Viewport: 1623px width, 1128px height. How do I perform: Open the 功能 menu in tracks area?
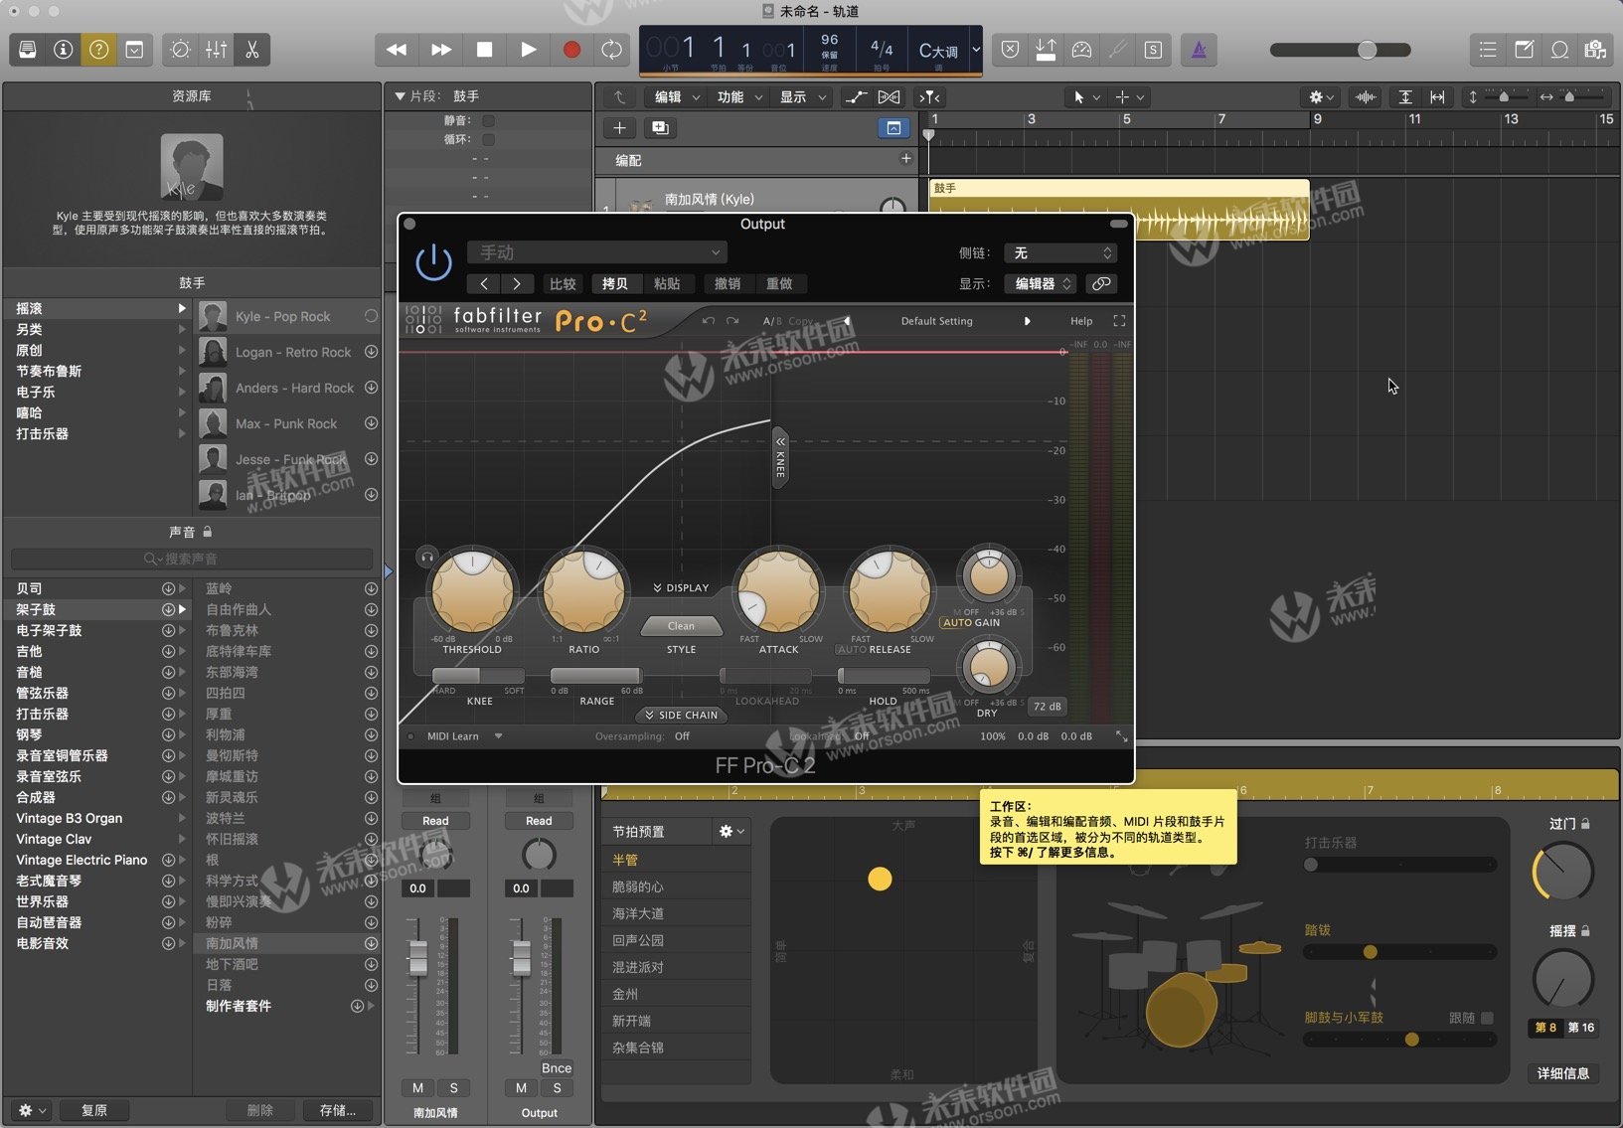pyautogui.click(x=739, y=97)
